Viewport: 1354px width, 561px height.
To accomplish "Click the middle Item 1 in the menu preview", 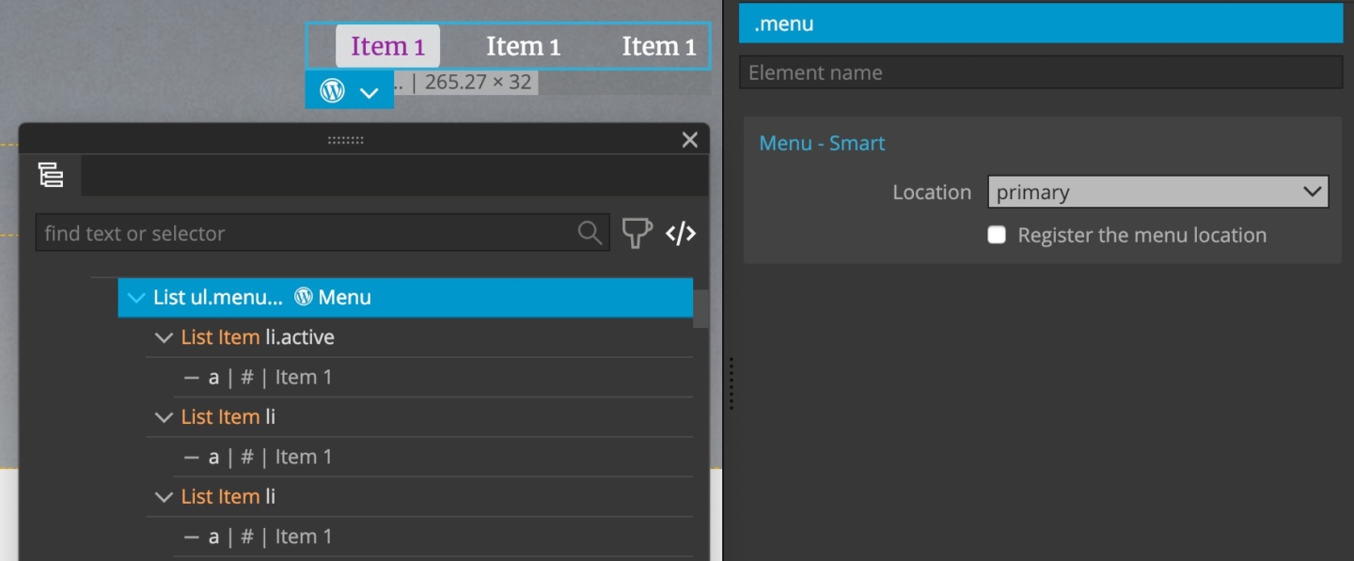I will coord(523,45).
